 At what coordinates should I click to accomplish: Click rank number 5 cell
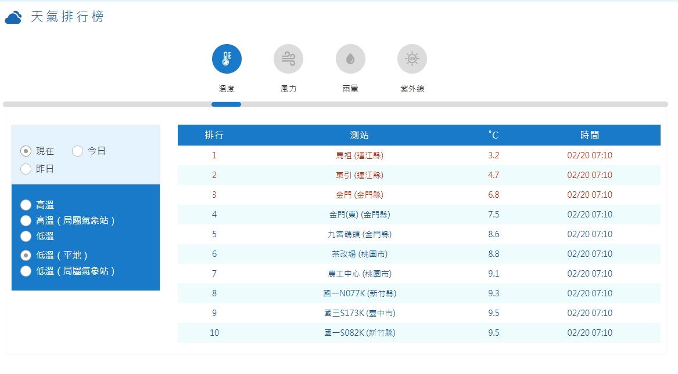point(214,234)
